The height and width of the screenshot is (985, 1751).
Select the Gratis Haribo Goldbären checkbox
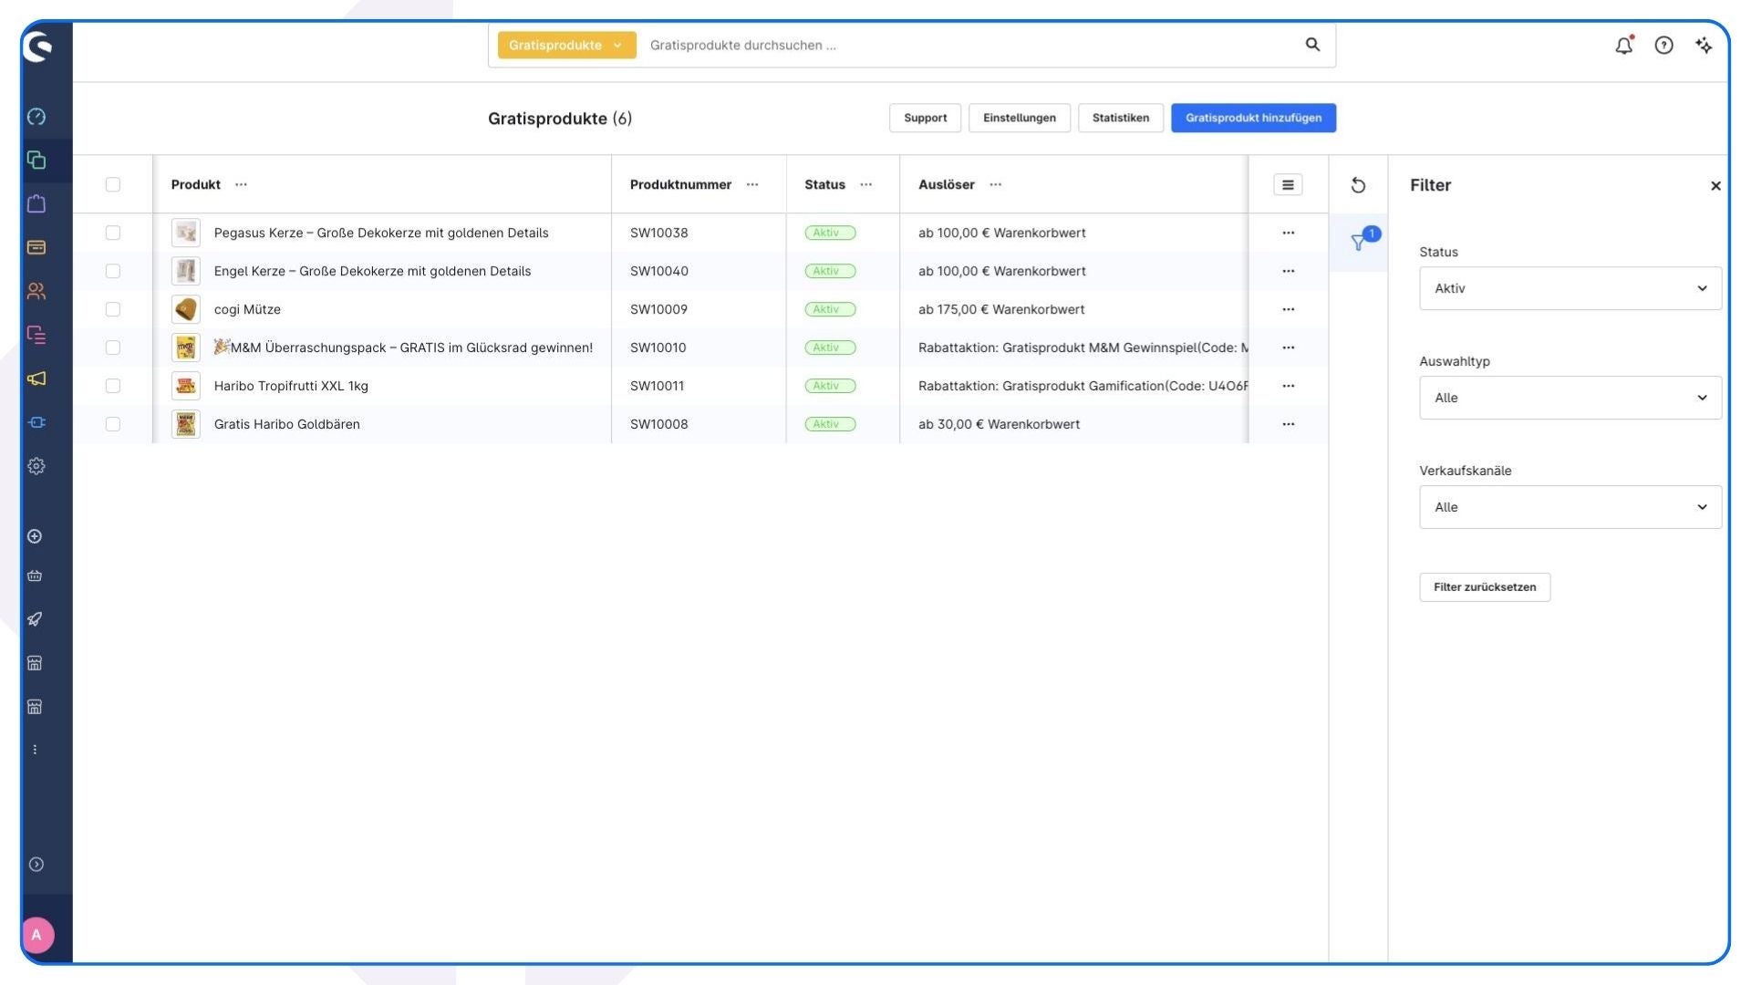pyautogui.click(x=113, y=424)
